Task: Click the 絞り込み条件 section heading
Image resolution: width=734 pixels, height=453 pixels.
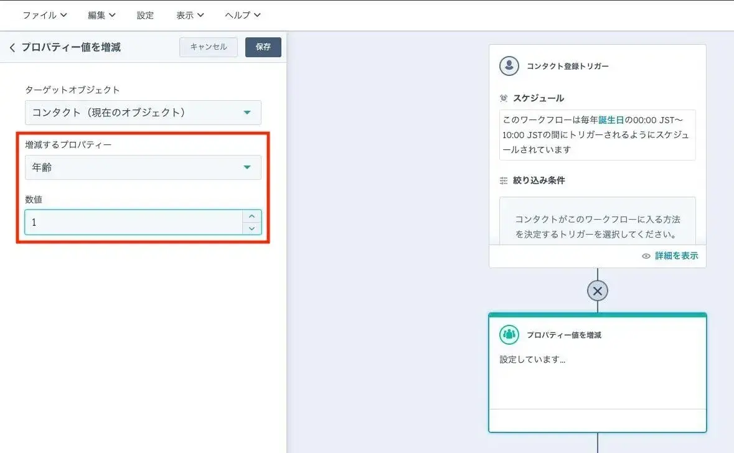Action: click(539, 180)
